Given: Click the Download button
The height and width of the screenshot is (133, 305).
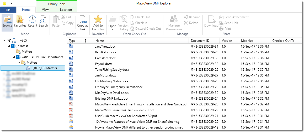Looking at the screenshot, I should 211,22.
